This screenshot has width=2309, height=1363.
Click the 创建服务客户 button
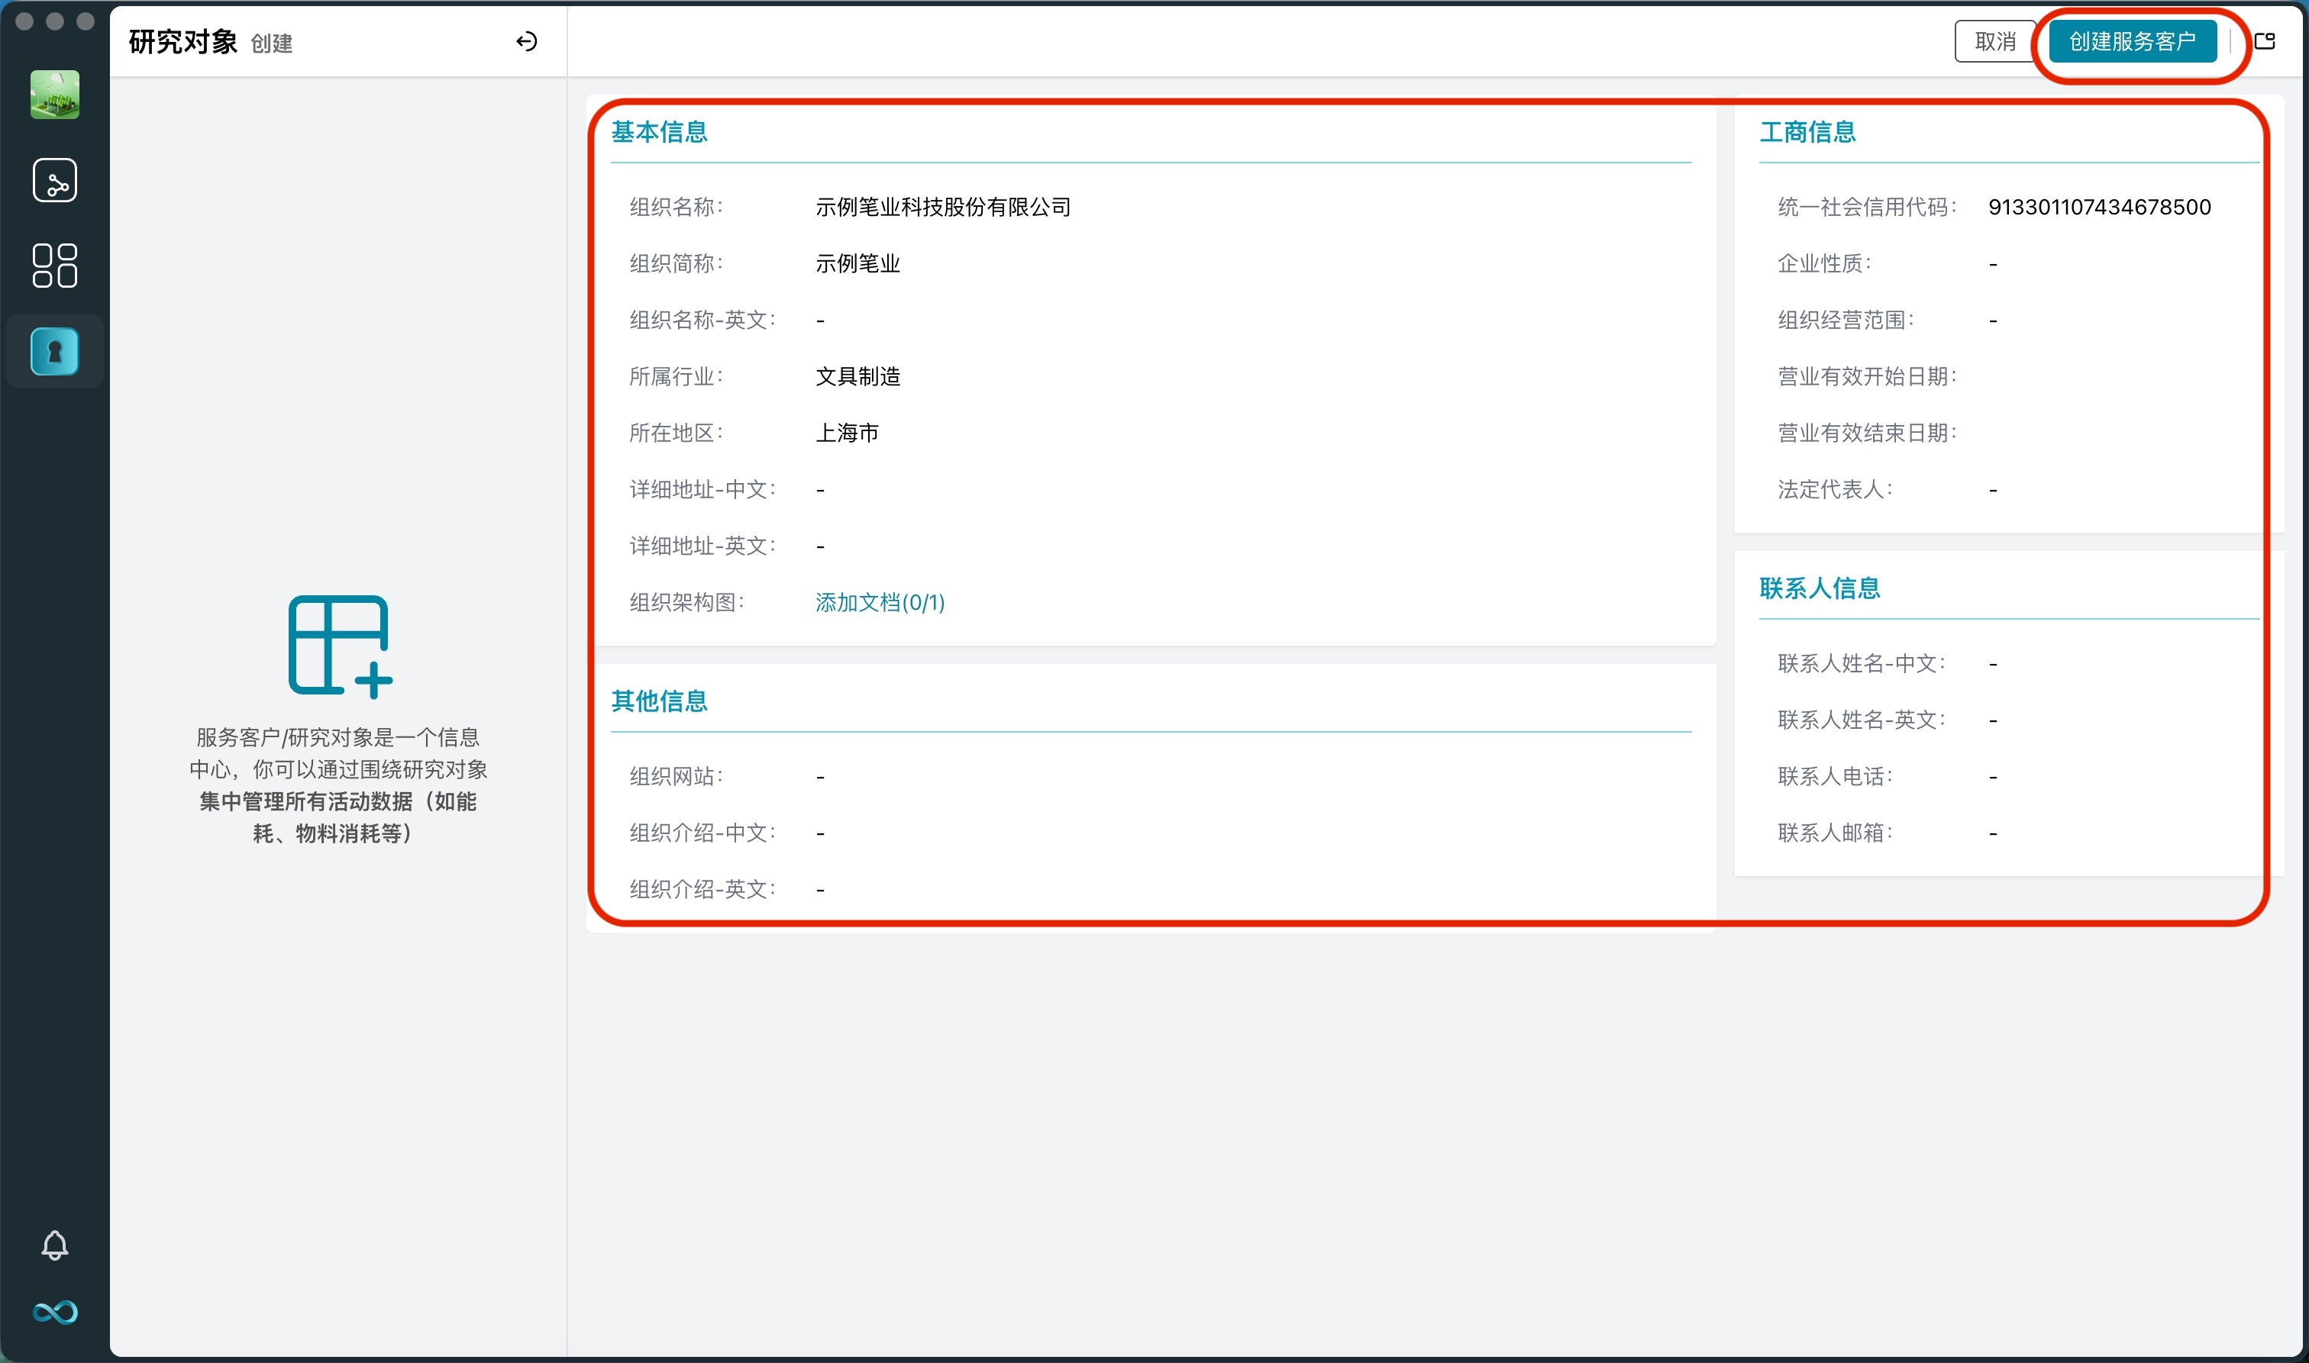click(x=2133, y=40)
